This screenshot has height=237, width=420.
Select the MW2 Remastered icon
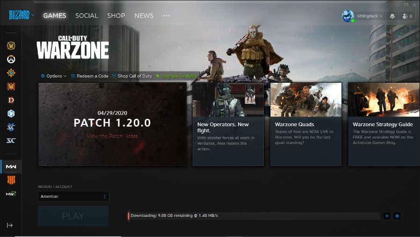coord(11,194)
